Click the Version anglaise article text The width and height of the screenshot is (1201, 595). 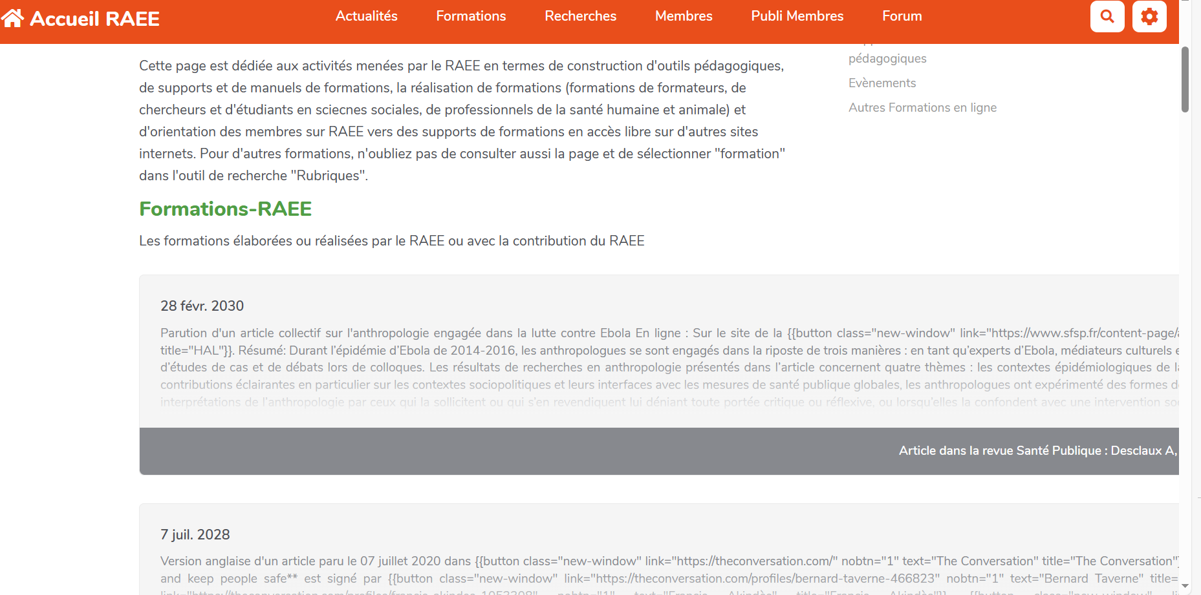click(669, 575)
